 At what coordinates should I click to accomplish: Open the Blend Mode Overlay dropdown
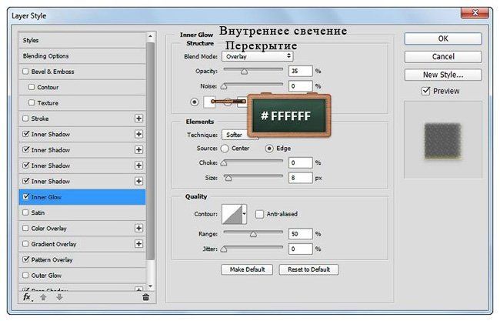pyautogui.click(x=258, y=56)
